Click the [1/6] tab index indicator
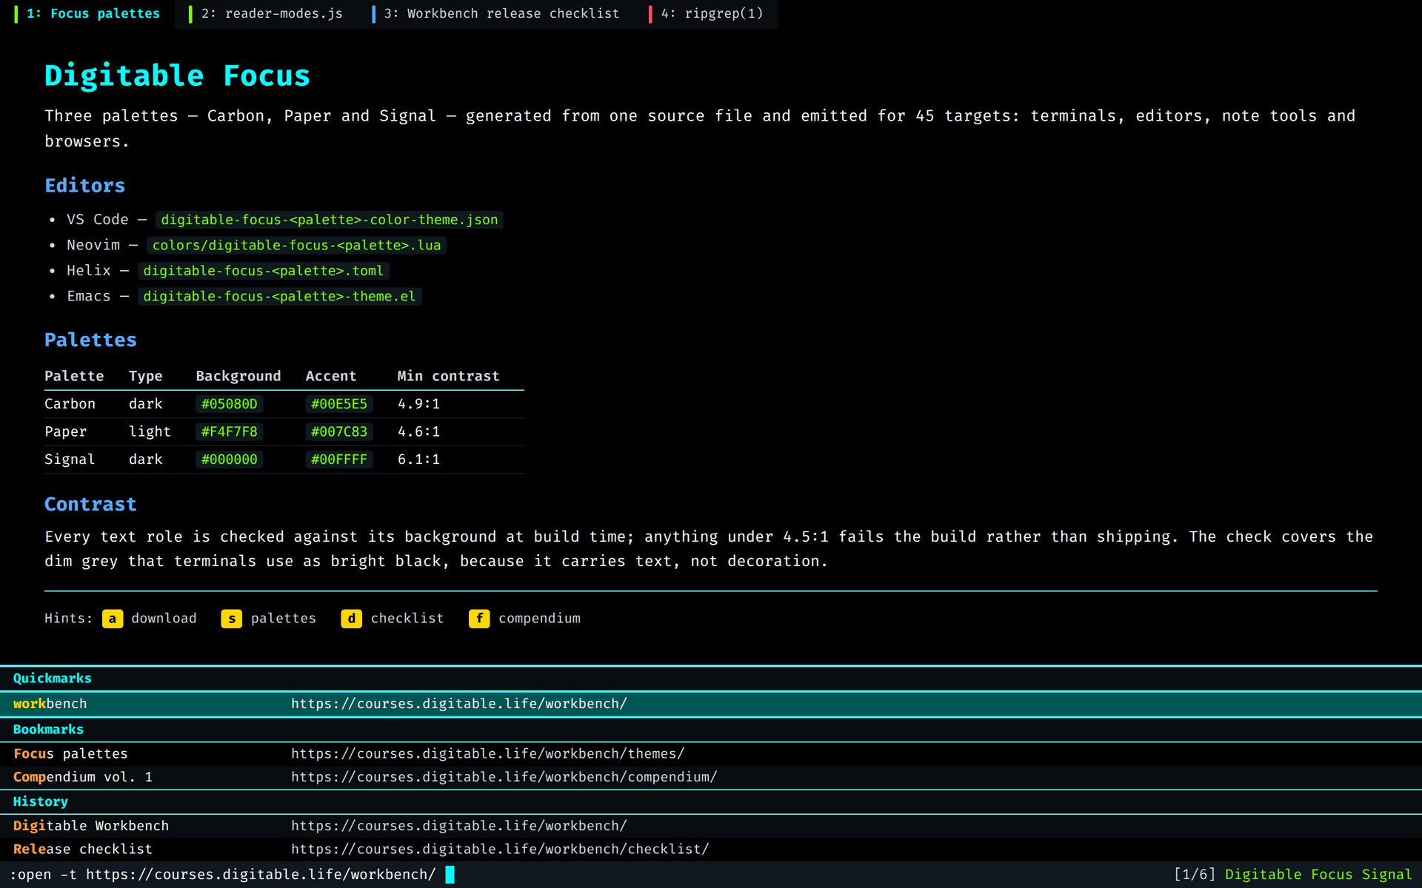Viewport: 1422px width, 888px height. point(1195,875)
